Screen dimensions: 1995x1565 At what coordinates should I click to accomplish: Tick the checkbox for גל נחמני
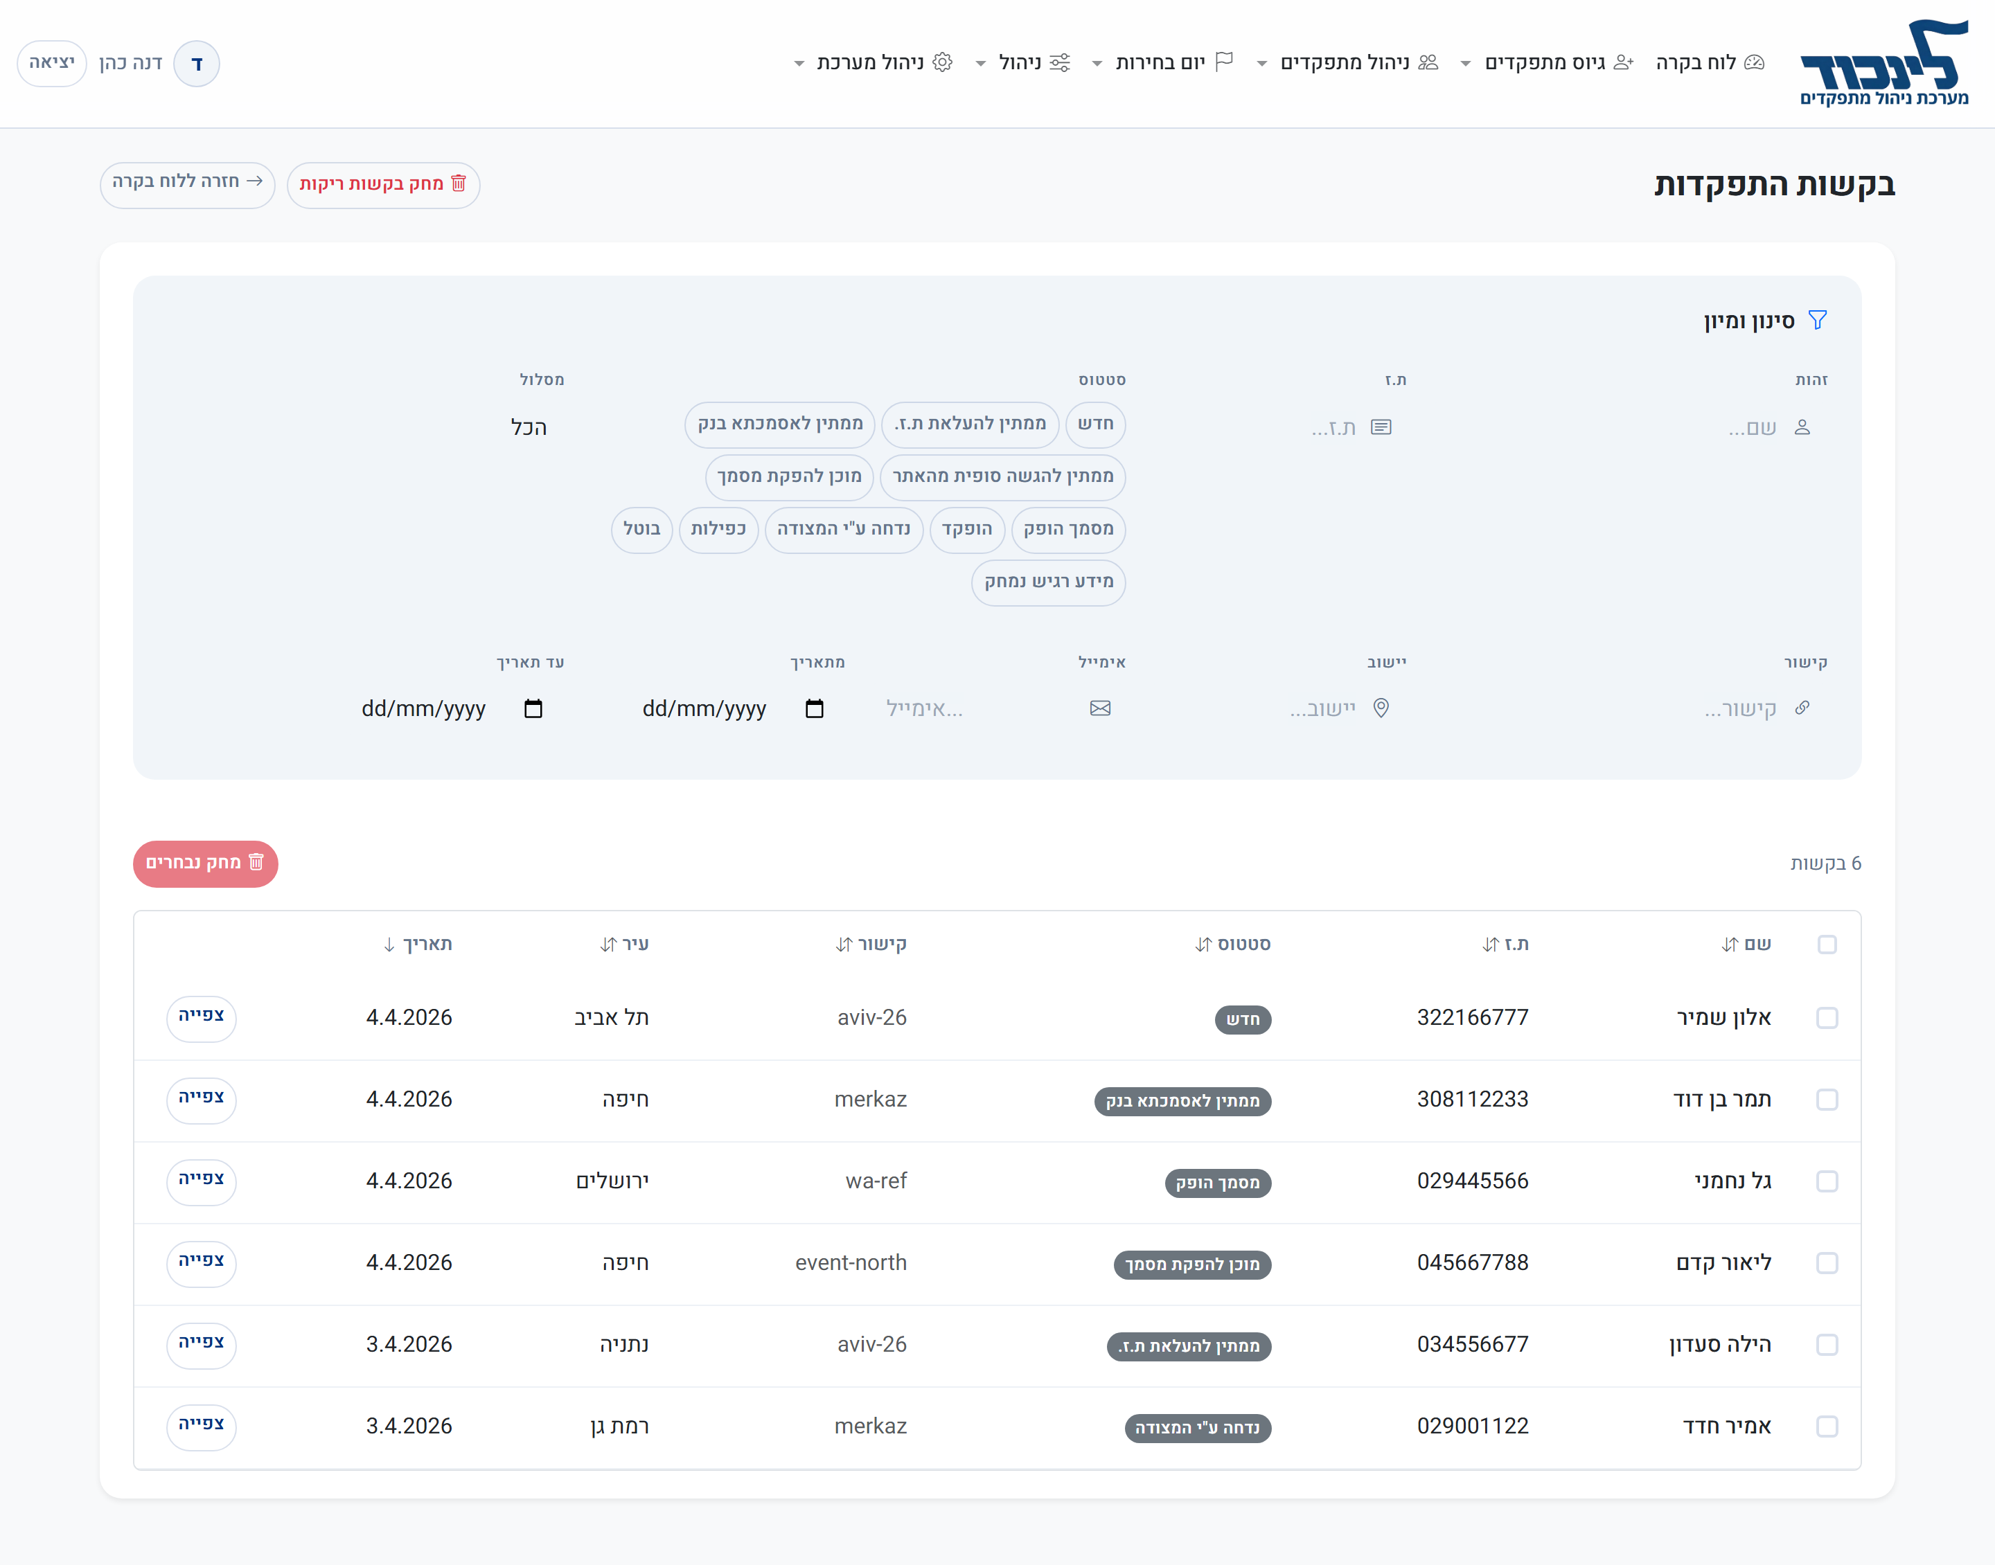coord(1827,1181)
